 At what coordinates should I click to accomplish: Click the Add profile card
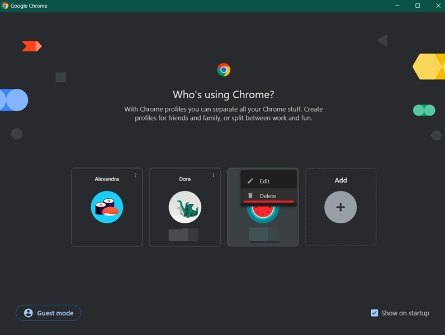click(340, 207)
